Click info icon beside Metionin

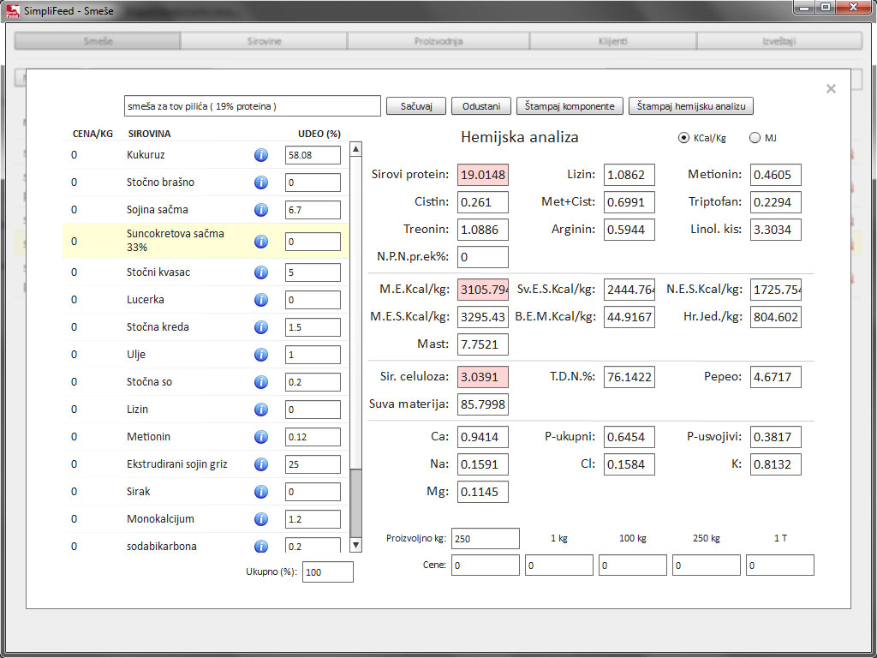tap(260, 437)
